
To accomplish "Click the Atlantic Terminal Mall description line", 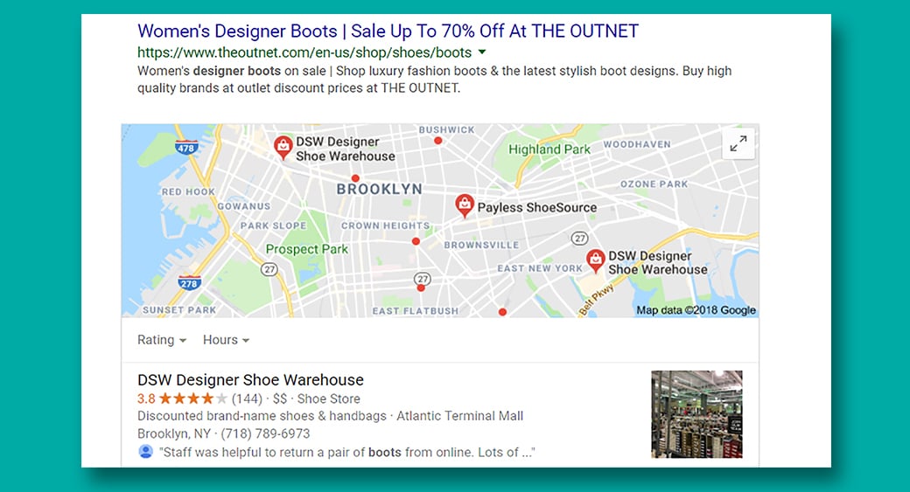I will click(x=330, y=416).
